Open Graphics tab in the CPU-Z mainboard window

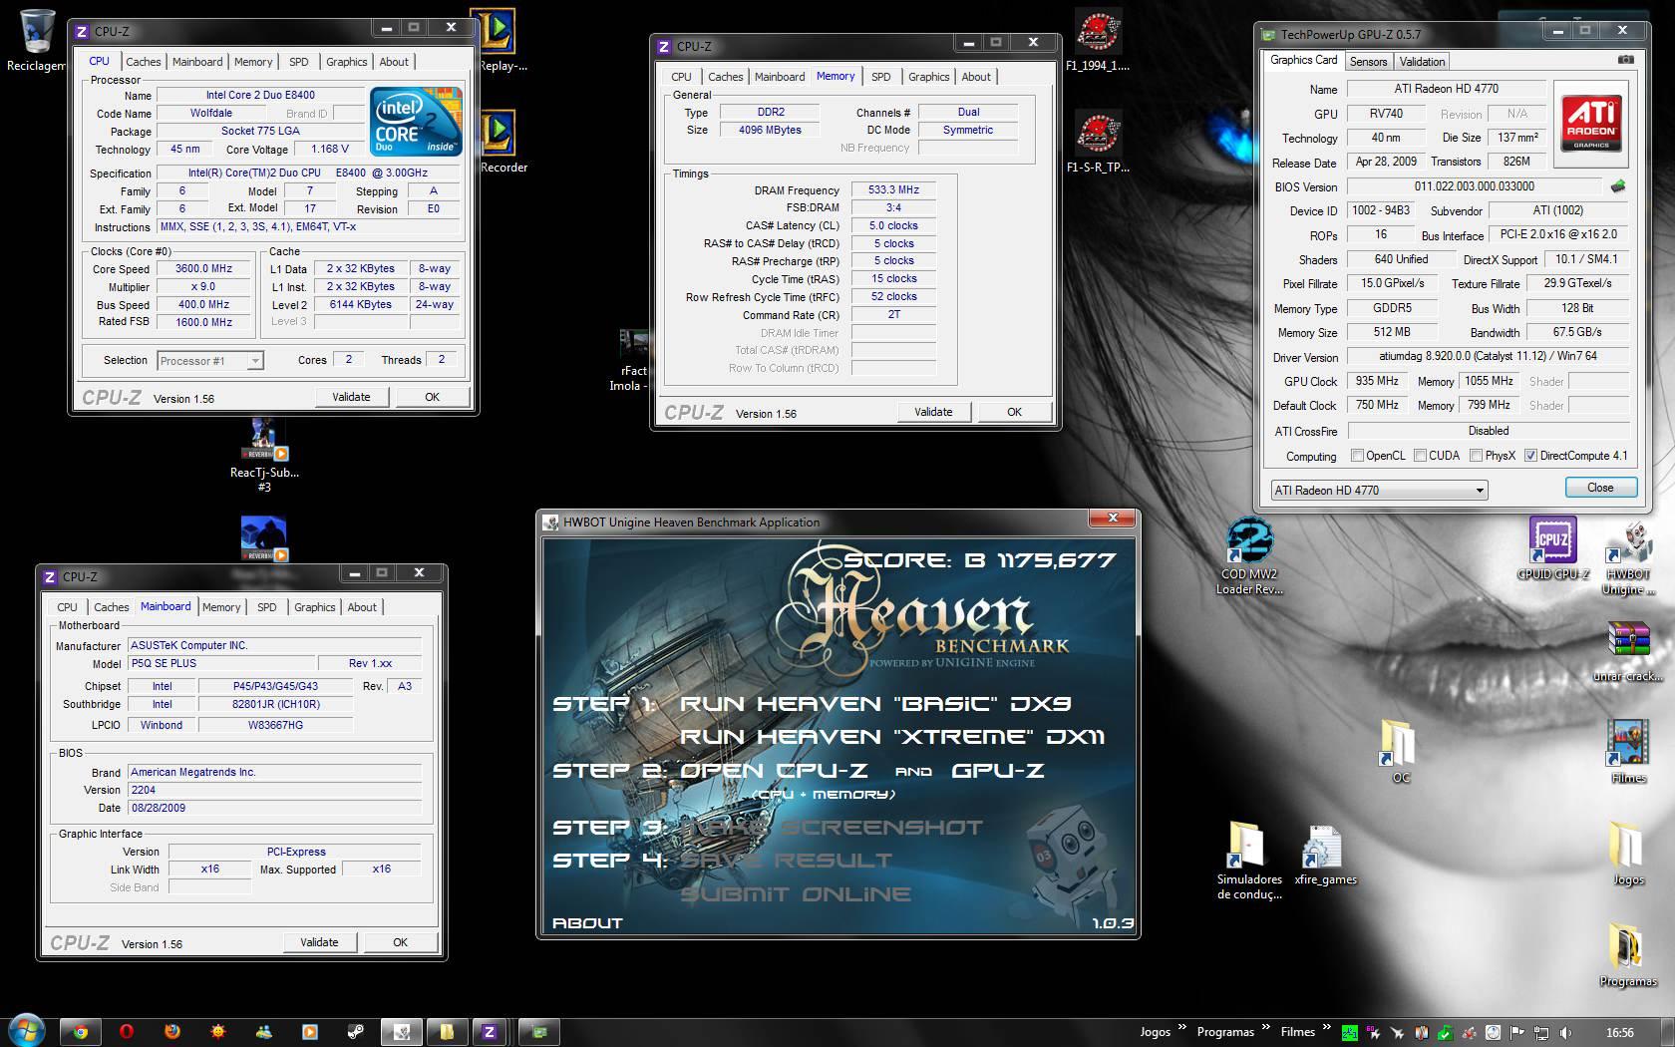click(314, 607)
